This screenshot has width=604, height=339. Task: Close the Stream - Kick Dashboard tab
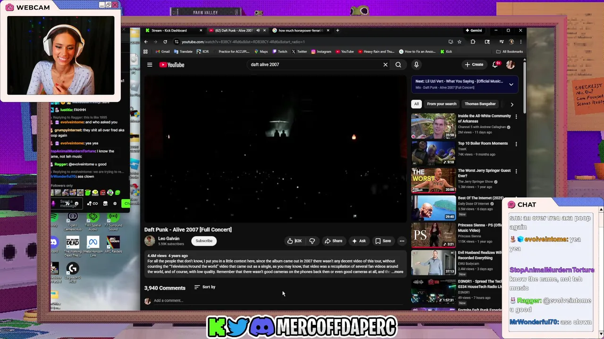pyautogui.click(x=201, y=30)
